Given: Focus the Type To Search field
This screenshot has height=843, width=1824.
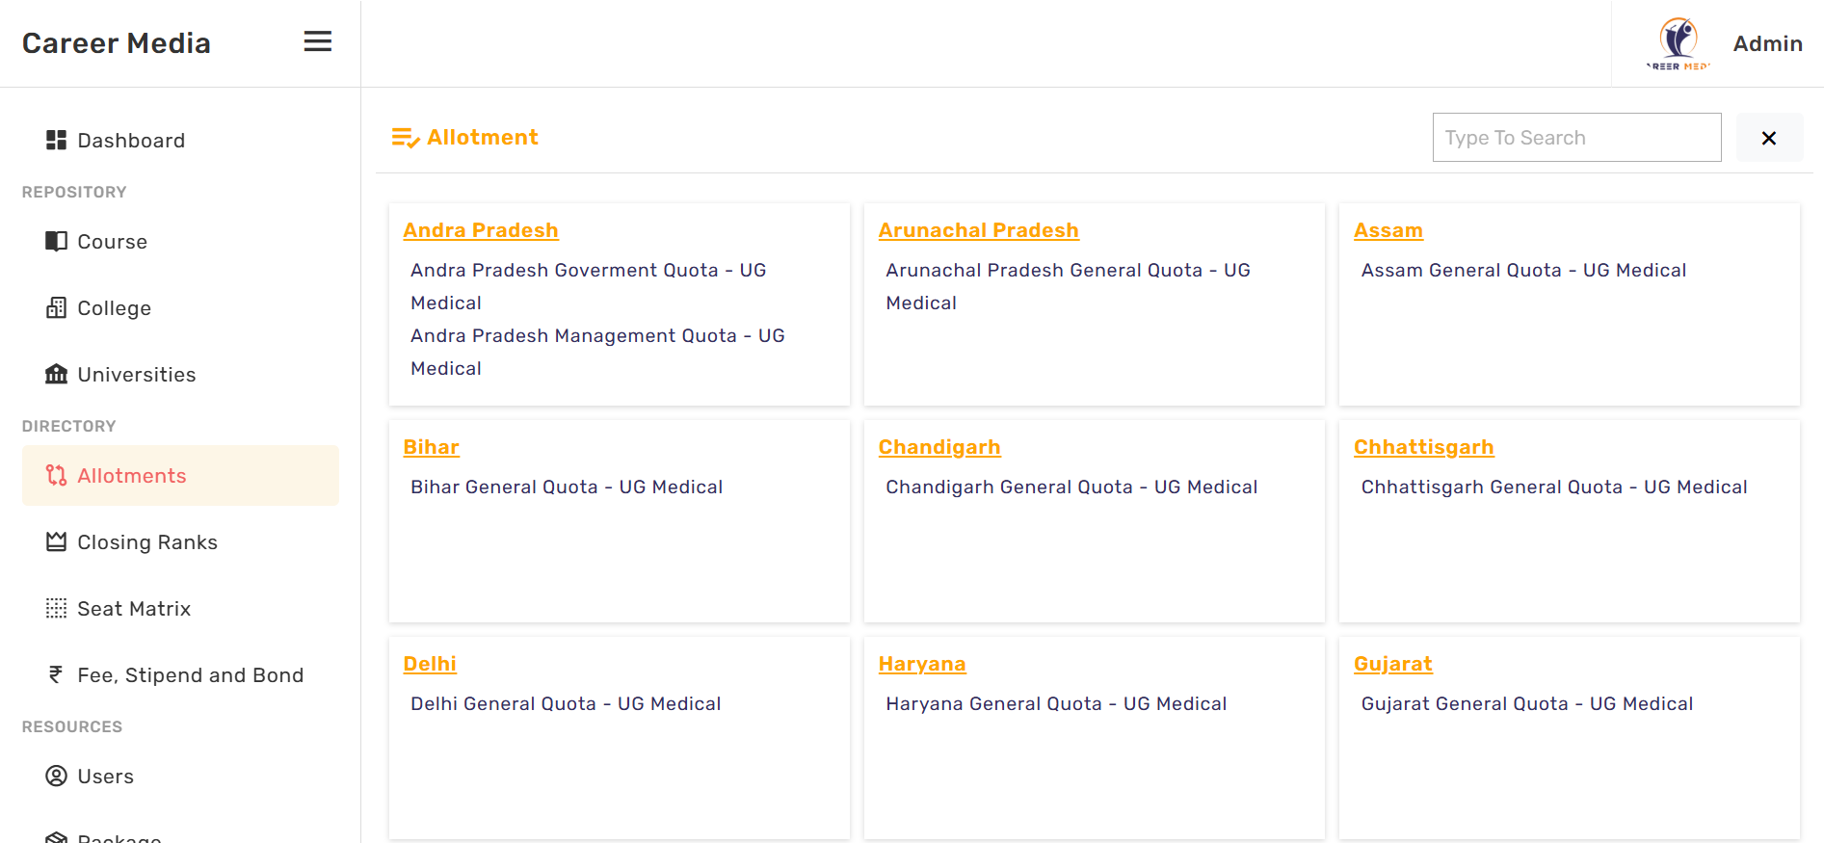Looking at the screenshot, I should (1576, 138).
